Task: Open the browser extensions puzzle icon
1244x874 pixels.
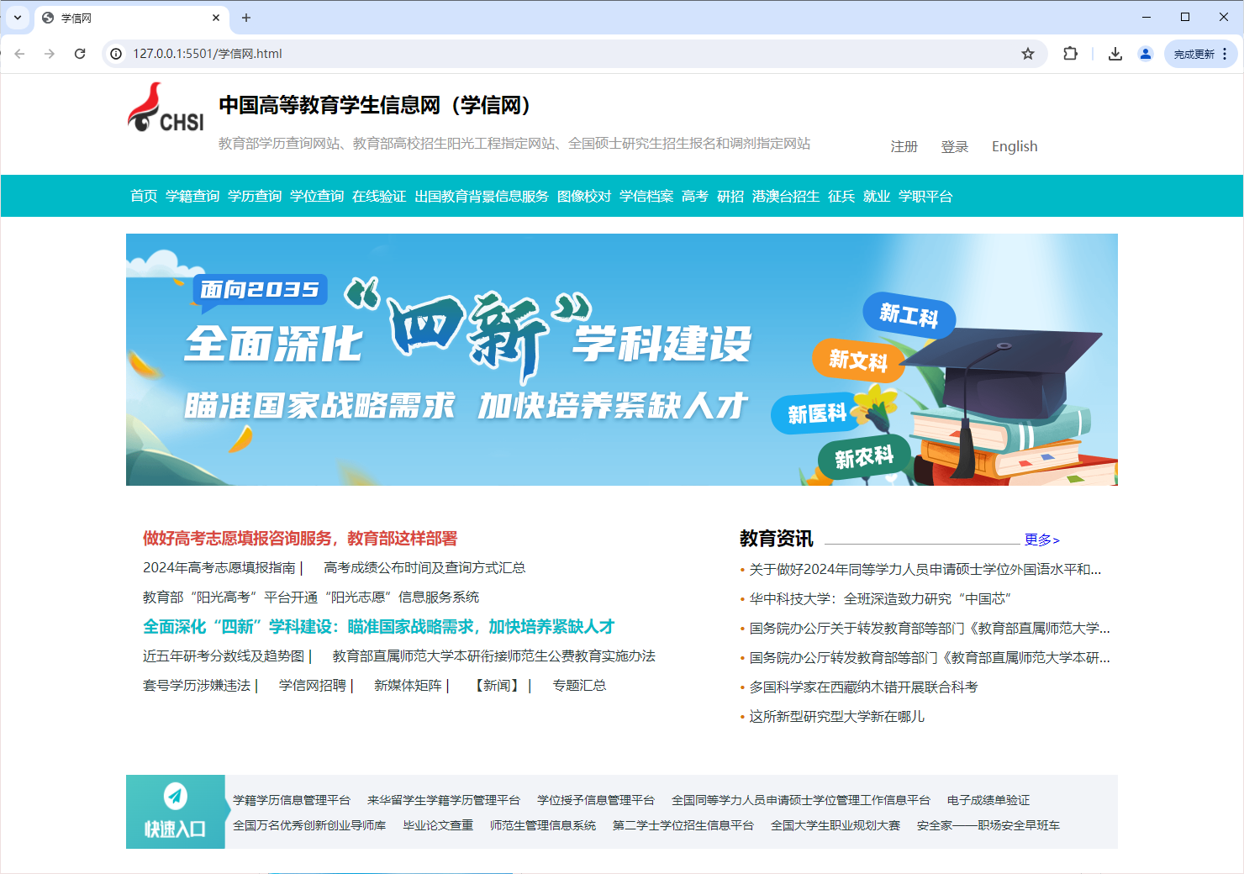Action: (1070, 54)
